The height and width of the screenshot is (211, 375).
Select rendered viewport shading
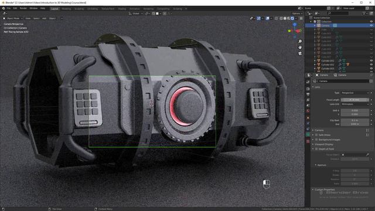point(292,18)
